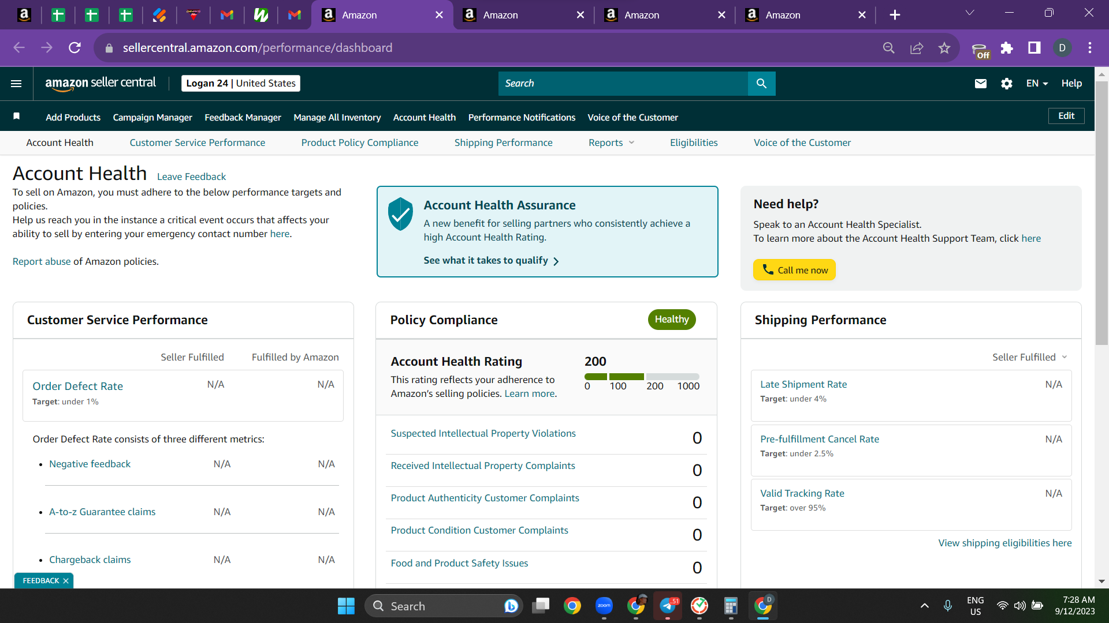Open the Valid Tracking Rate link
This screenshot has height=623, width=1109.
[802, 493]
